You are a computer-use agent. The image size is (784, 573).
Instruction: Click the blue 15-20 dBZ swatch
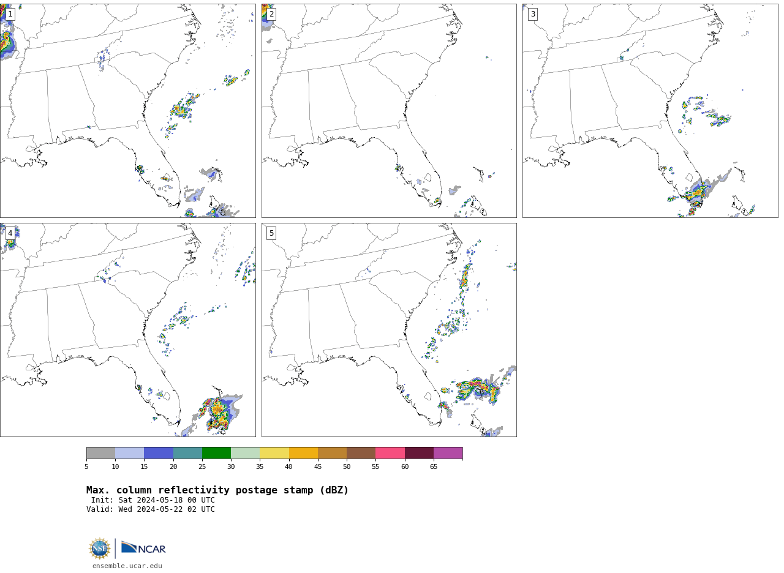[159, 453]
